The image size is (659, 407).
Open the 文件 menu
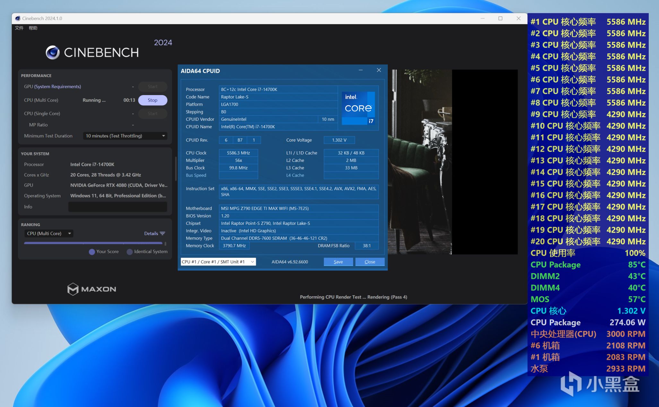(19, 28)
